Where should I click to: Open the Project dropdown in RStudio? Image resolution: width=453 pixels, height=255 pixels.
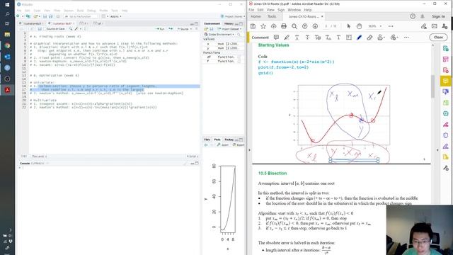(233, 16)
